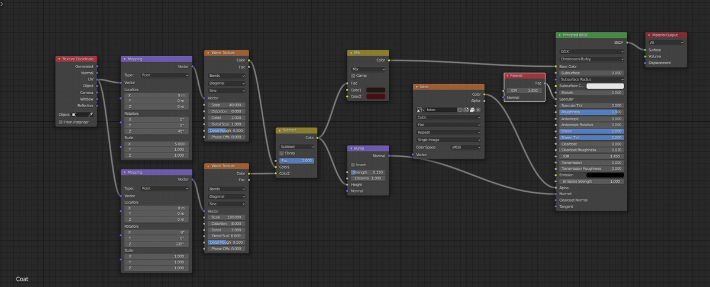710x287 pixels.
Task: Adjust Fac slider in Subtract node
Action: point(296,160)
